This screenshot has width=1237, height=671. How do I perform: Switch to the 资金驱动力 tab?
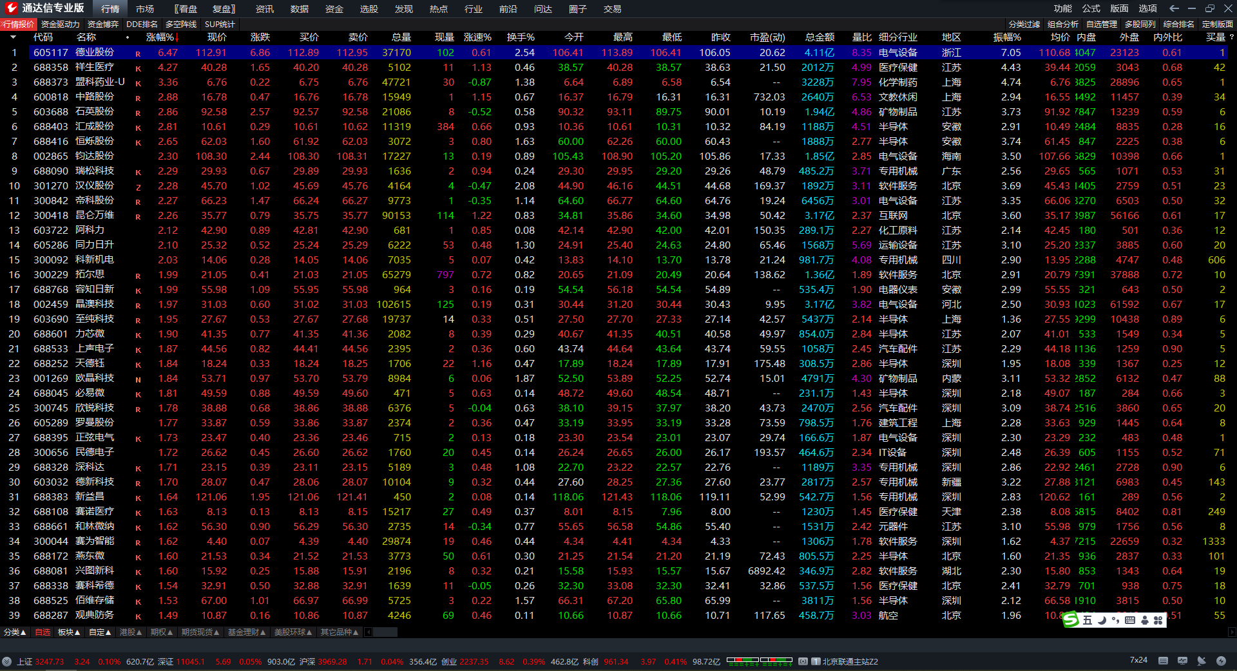pos(61,24)
